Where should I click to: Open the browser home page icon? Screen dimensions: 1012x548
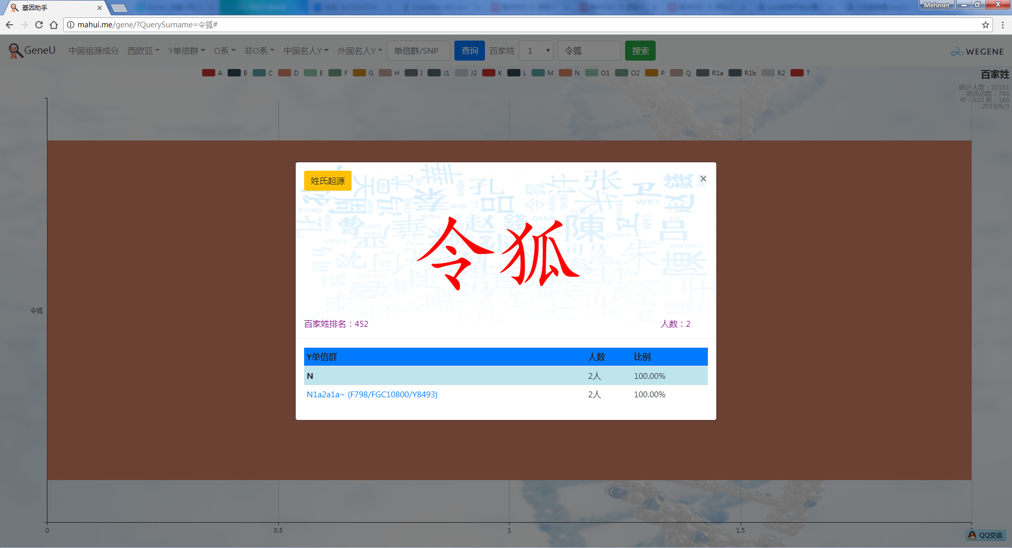(54, 25)
